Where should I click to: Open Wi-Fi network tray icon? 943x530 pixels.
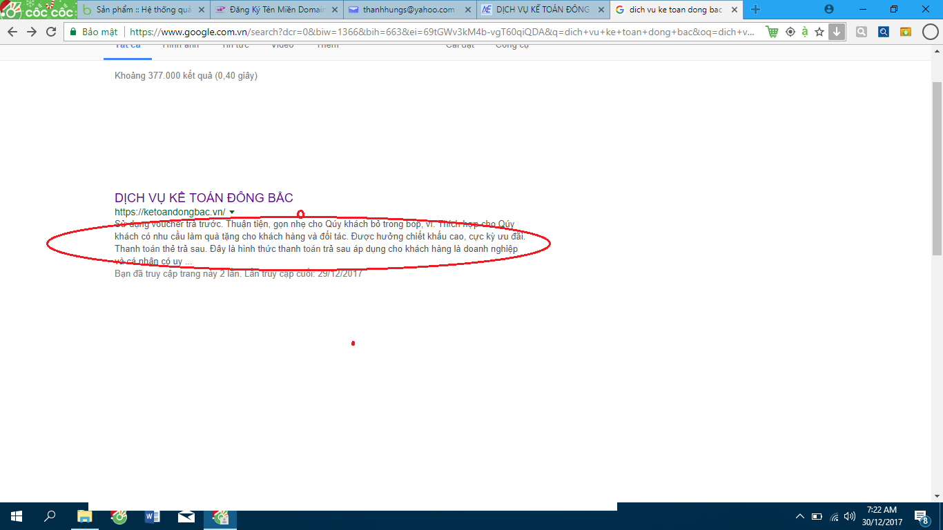coord(834,516)
